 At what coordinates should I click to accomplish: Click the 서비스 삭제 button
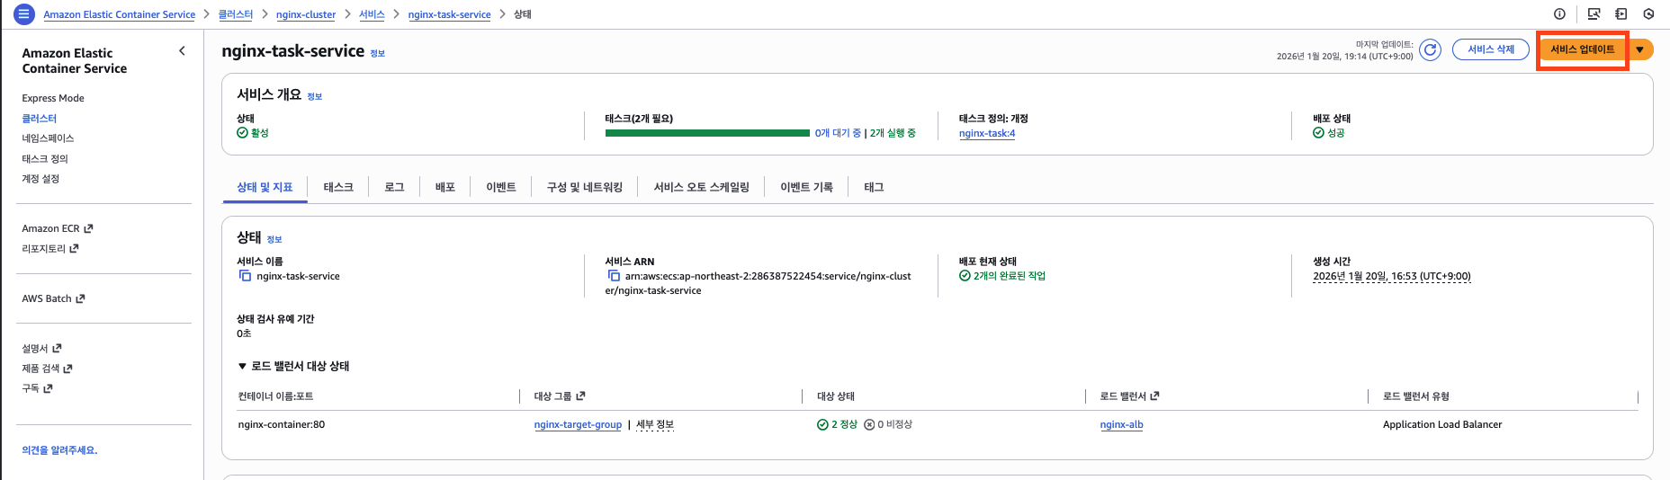pos(1490,50)
